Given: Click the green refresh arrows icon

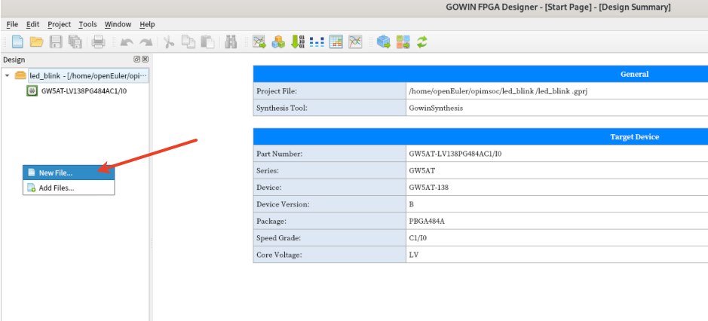Looking at the screenshot, I should [421, 42].
